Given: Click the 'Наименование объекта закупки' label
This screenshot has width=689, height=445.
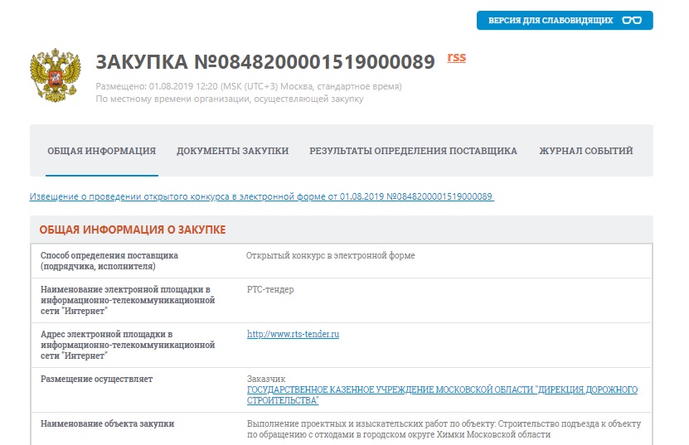Looking at the screenshot, I should tap(107, 424).
